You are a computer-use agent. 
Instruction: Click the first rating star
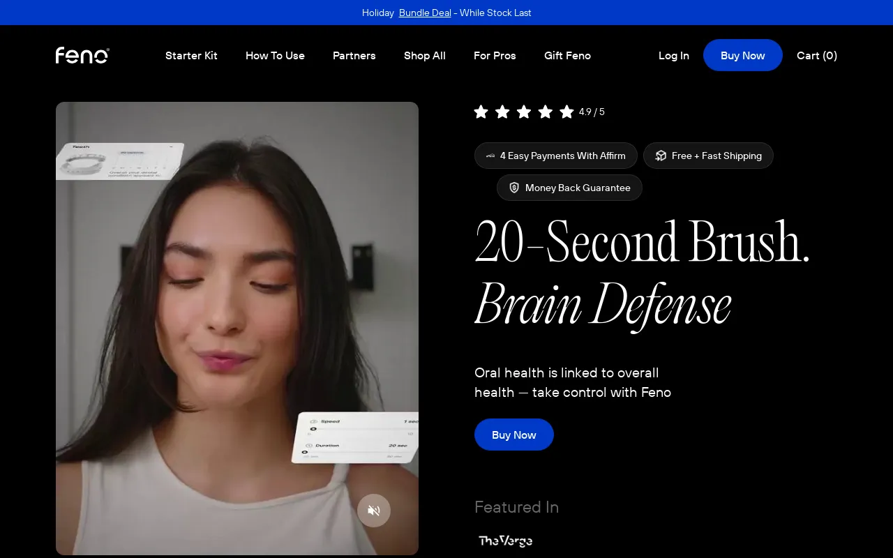point(481,112)
